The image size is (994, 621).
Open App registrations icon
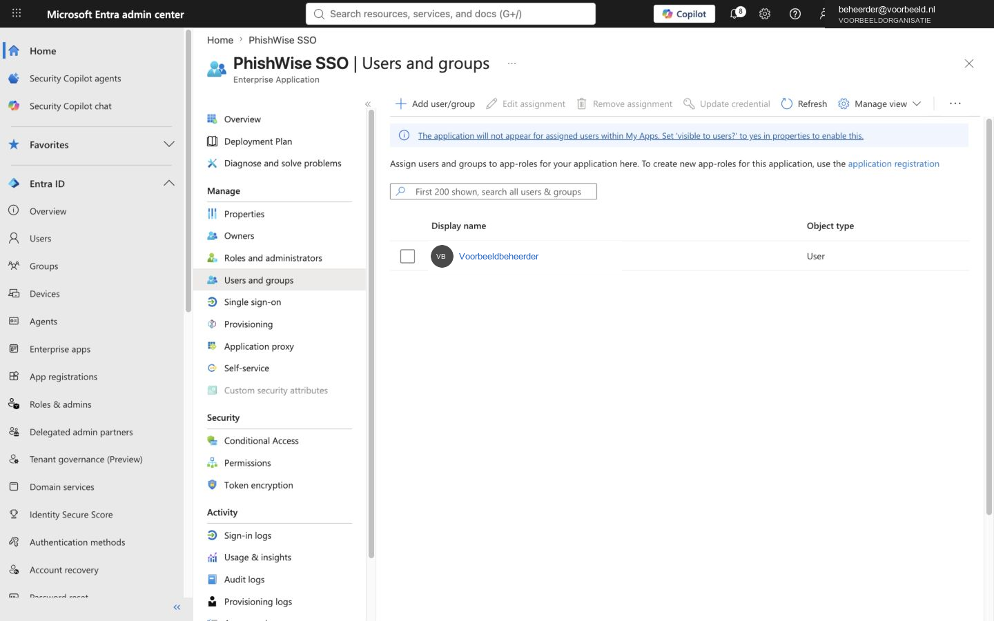14,376
